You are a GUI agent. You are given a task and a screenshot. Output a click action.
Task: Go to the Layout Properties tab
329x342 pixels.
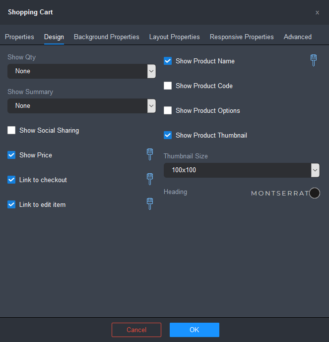174,37
